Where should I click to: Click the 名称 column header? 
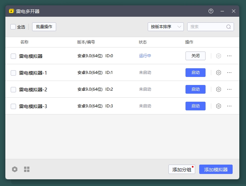pos(24,42)
